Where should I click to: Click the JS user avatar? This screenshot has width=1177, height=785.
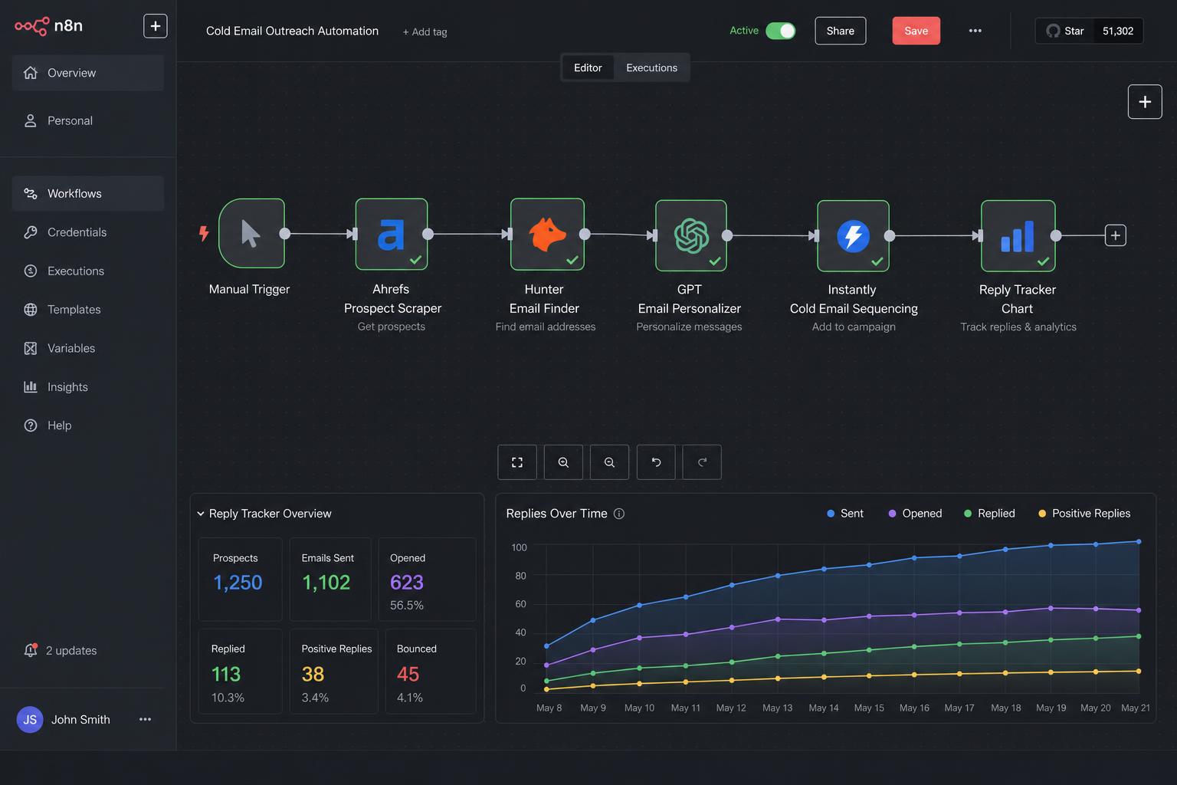[30, 719]
